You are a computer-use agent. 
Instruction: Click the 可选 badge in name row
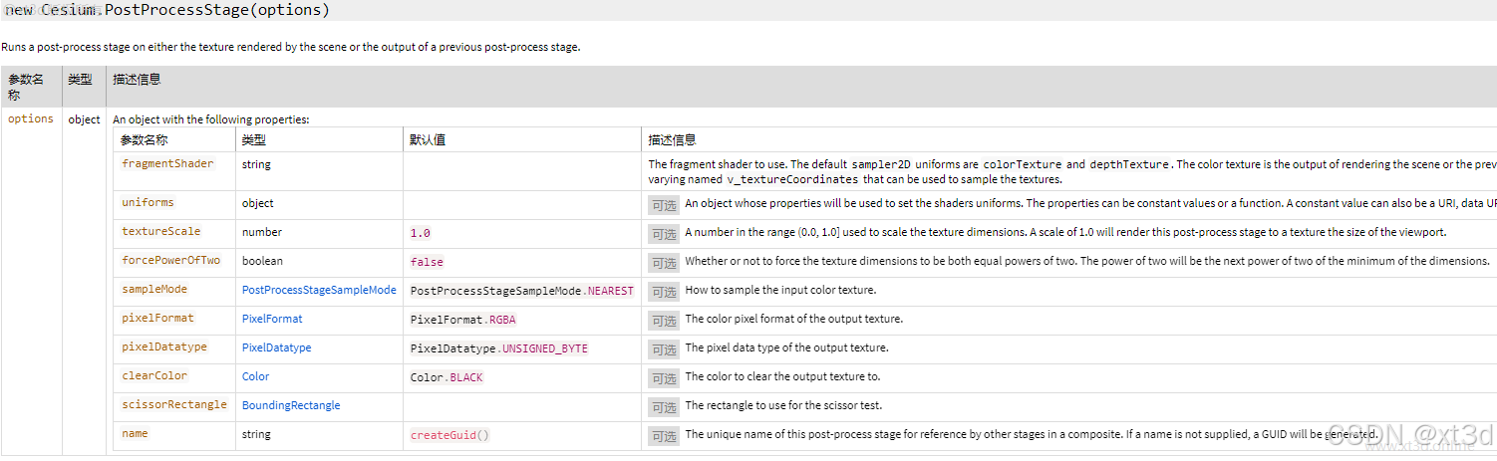[664, 436]
